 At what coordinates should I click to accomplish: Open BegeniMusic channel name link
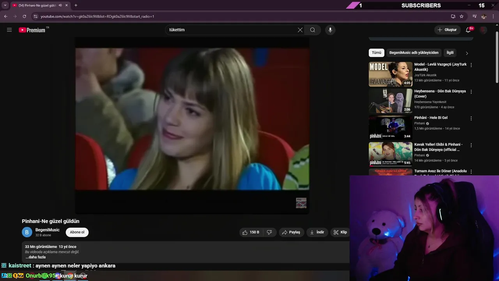(x=48, y=230)
